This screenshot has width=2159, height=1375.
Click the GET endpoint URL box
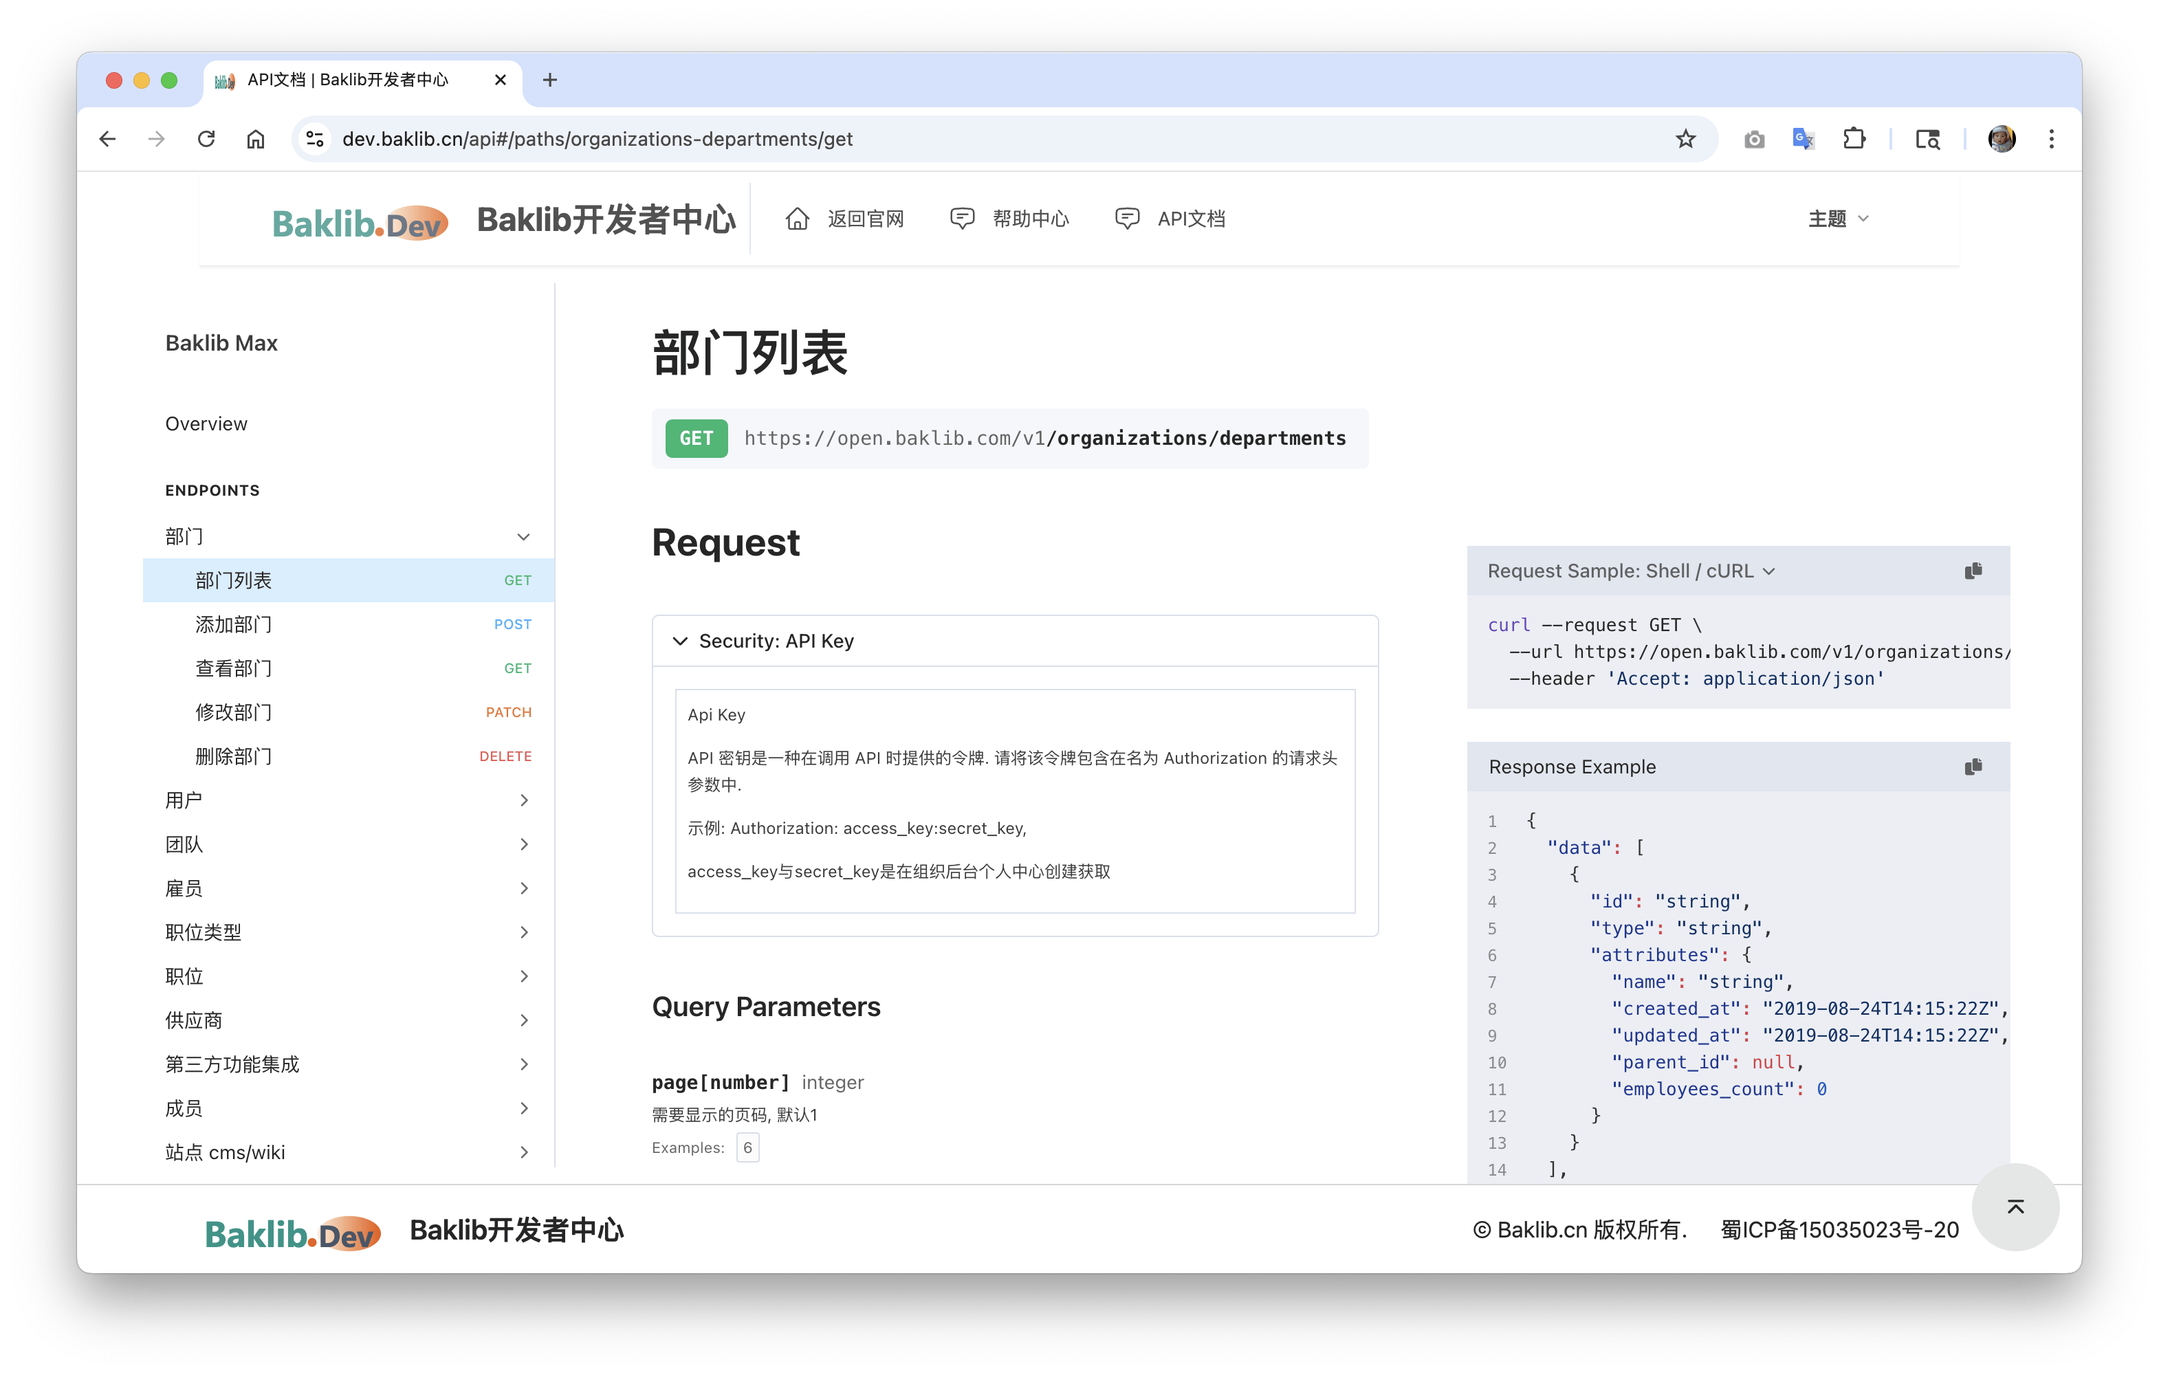1009,439
